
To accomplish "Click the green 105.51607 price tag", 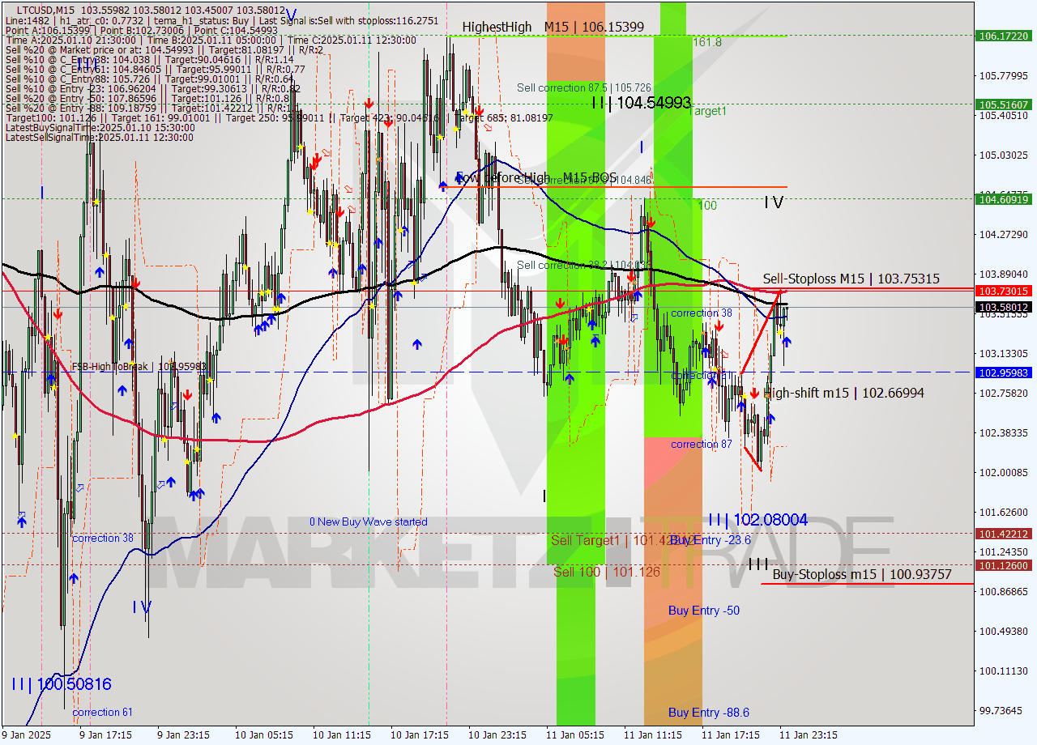I will [x=1004, y=104].
